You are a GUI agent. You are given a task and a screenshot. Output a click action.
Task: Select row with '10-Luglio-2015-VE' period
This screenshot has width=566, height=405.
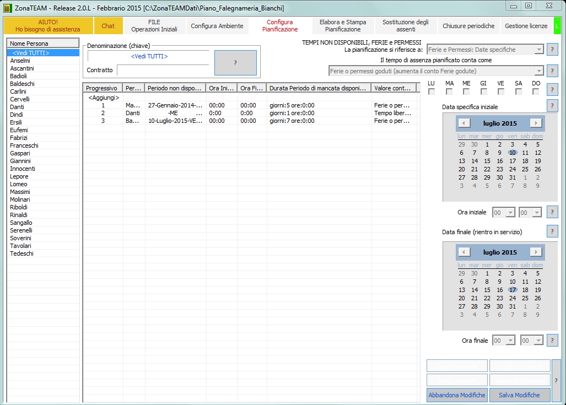[x=251, y=121]
